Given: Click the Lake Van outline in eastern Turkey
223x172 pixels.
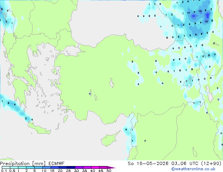Looking at the screenshot, I should click(x=189, y=82).
